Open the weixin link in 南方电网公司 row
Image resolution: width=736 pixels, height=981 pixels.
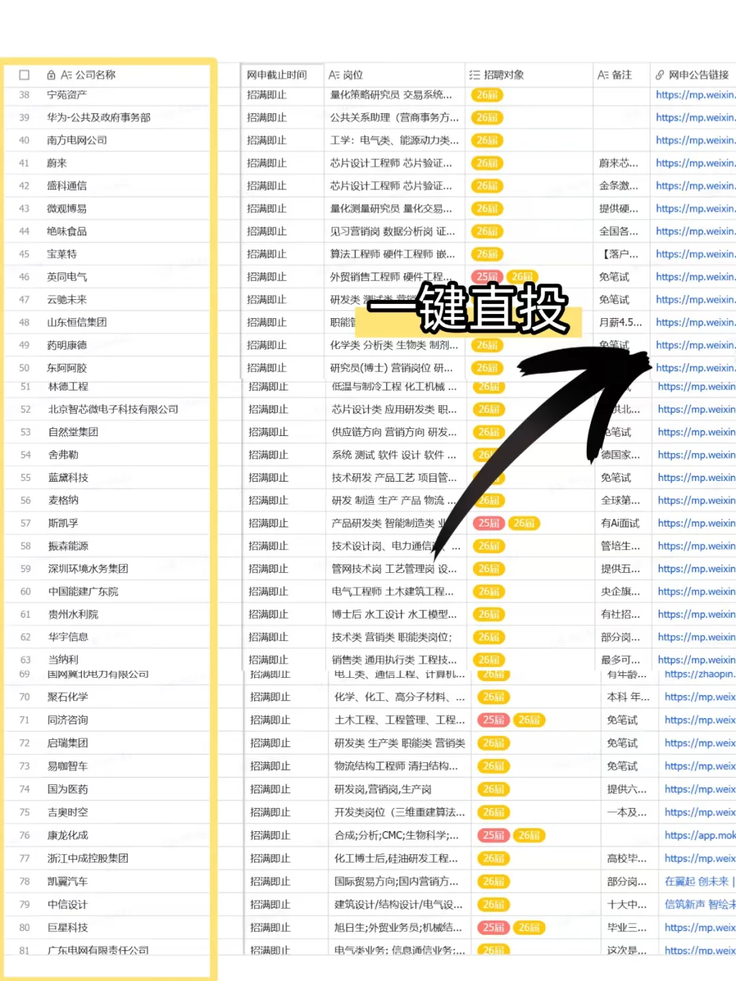pyautogui.click(x=695, y=140)
